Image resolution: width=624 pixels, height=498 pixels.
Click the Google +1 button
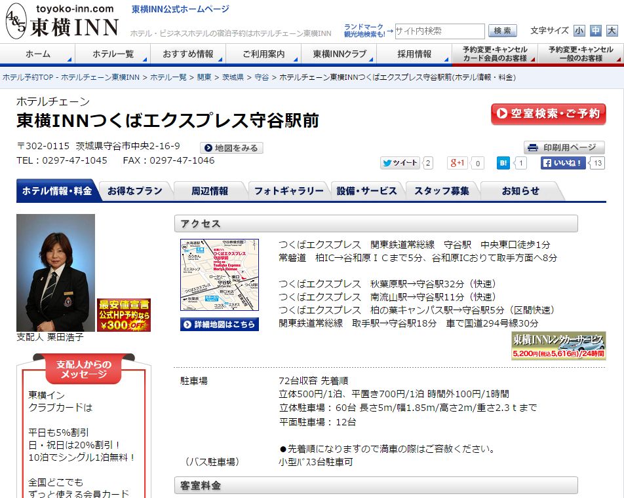(x=457, y=163)
